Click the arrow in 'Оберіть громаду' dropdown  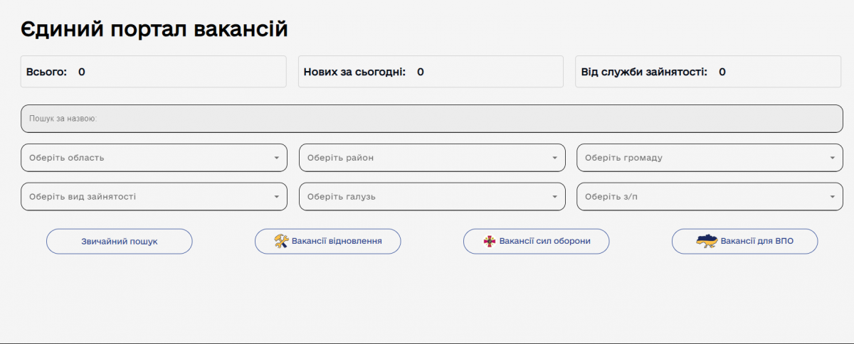[x=833, y=158]
